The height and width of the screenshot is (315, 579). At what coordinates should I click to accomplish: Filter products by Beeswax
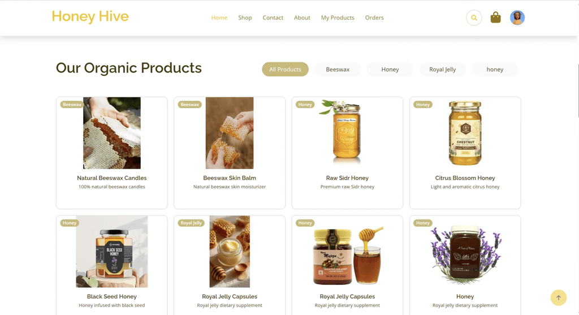coord(338,70)
